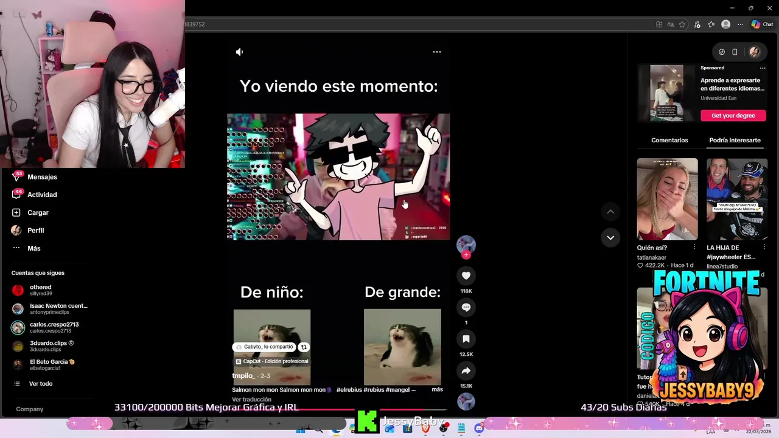Open the tmpilo_ author username
Viewport: 779px width, 438px height.
tap(243, 376)
